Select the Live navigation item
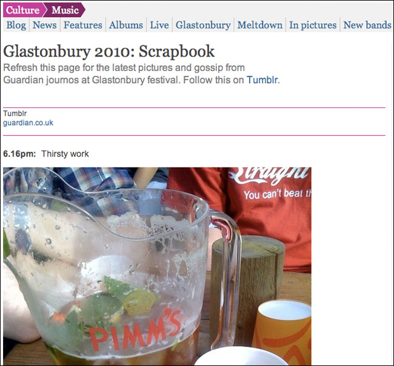This screenshot has height=366, width=394. pos(159,25)
